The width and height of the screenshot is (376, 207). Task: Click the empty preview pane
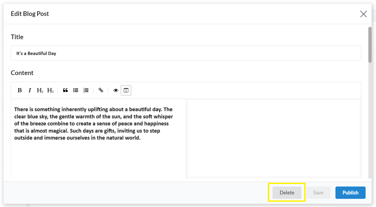point(274,138)
